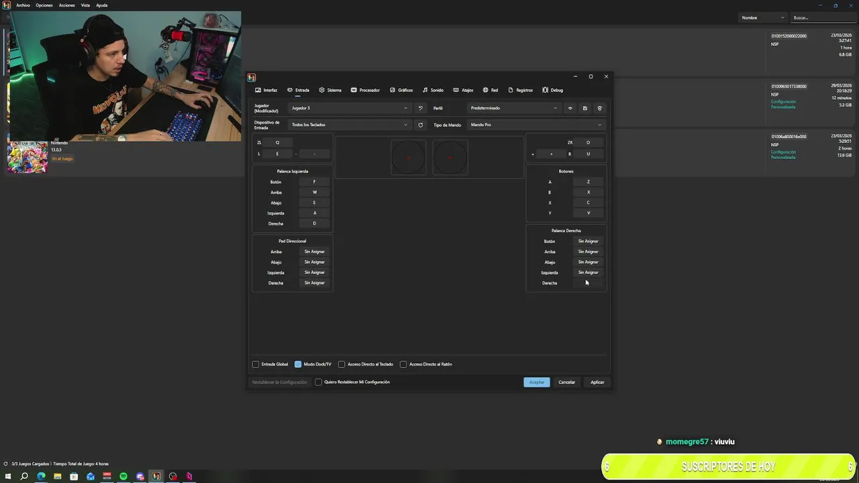859x483 pixels.
Task: Refresh the input device list icon
Action: coord(421,125)
